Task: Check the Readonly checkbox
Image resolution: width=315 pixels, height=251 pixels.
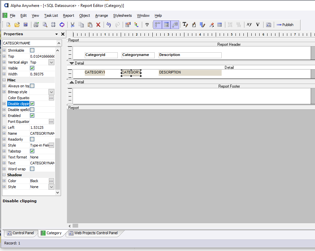Action: 32,139
